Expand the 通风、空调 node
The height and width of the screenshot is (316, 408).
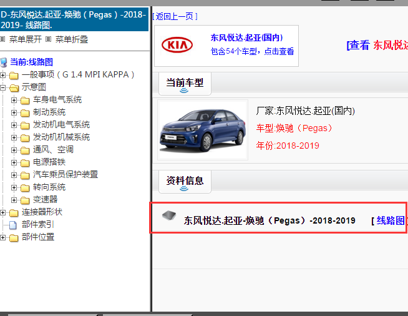pos(14,151)
